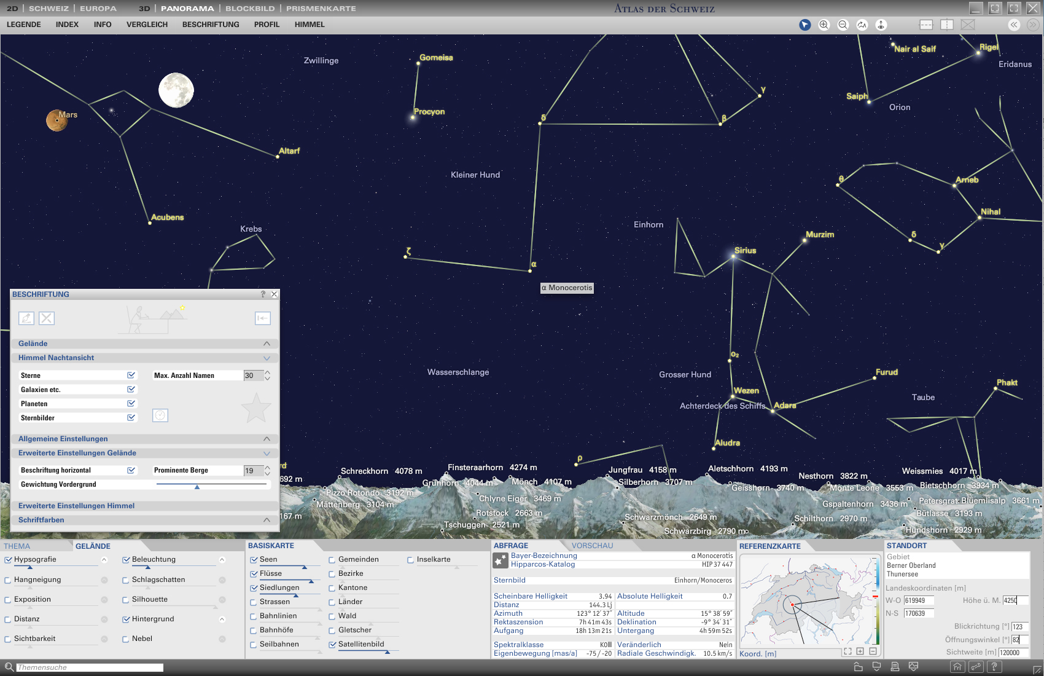This screenshot has width=1044, height=676.
Task: Click the clock icon in Beschriftung panel
Action: point(160,415)
